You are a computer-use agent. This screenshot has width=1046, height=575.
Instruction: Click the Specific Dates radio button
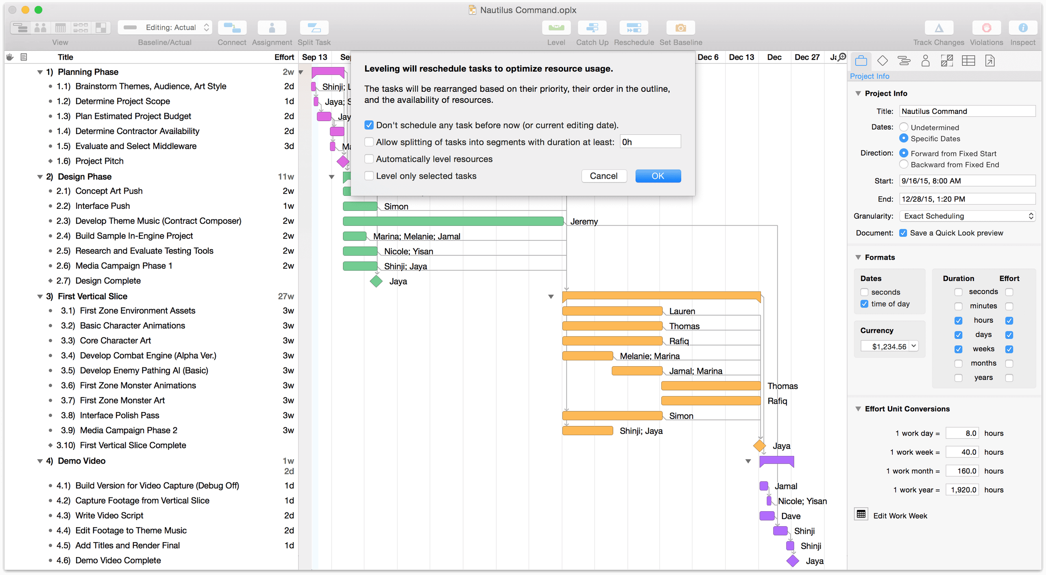(904, 138)
